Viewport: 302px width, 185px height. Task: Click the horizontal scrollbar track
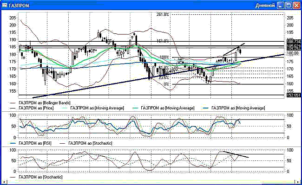(151, 182)
